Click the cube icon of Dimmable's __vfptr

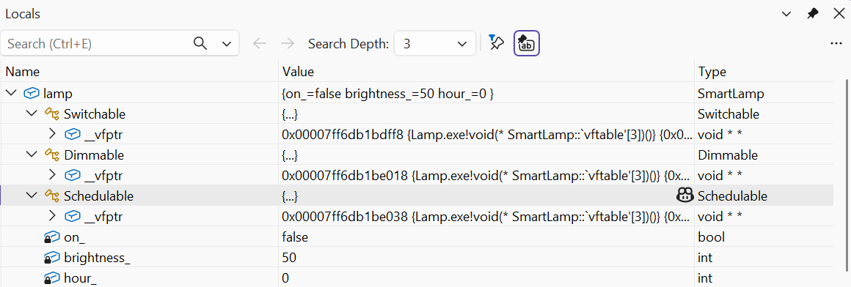(x=72, y=176)
